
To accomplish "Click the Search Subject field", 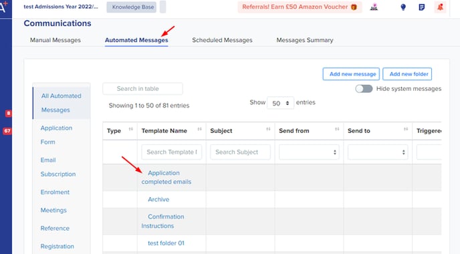I will click(x=240, y=152).
